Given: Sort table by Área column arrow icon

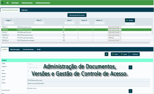Looking at the screenshot, I should pyautogui.click(x=71, y=20).
